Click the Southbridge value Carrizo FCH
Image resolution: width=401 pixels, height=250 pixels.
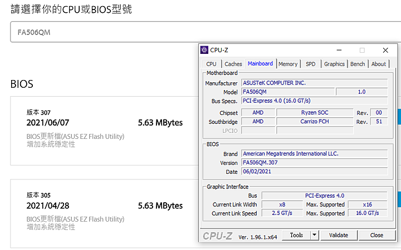click(x=315, y=122)
